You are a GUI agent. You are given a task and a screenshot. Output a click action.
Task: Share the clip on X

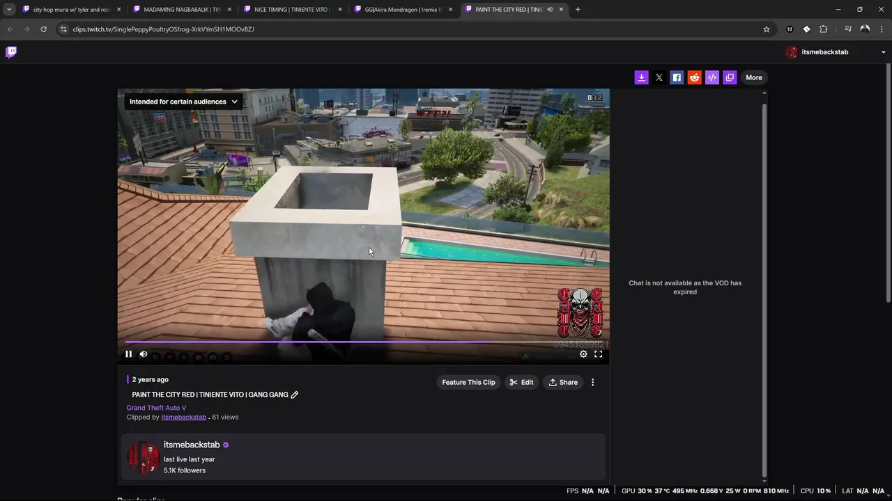point(659,77)
